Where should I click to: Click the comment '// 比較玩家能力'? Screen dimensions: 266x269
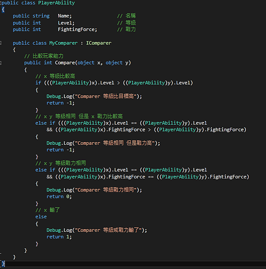tap(44, 56)
